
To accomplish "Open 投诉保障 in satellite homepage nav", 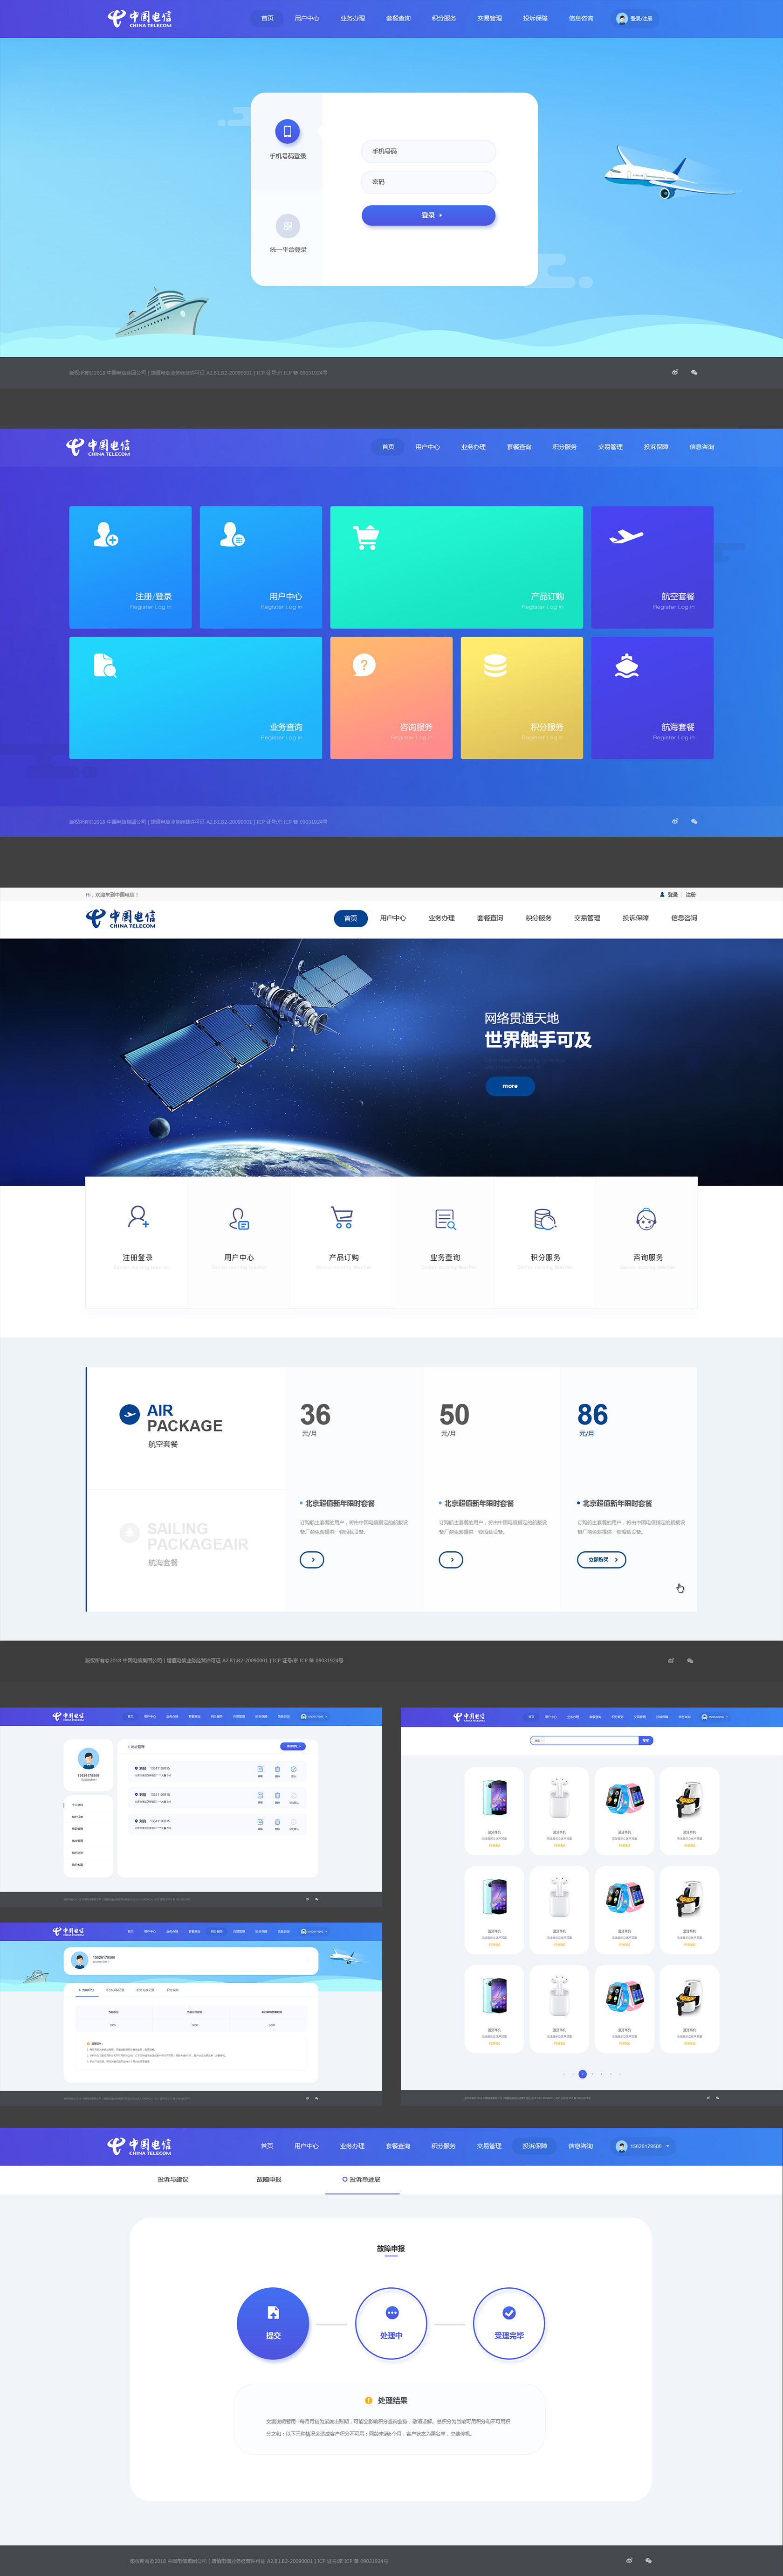I will point(635,918).
